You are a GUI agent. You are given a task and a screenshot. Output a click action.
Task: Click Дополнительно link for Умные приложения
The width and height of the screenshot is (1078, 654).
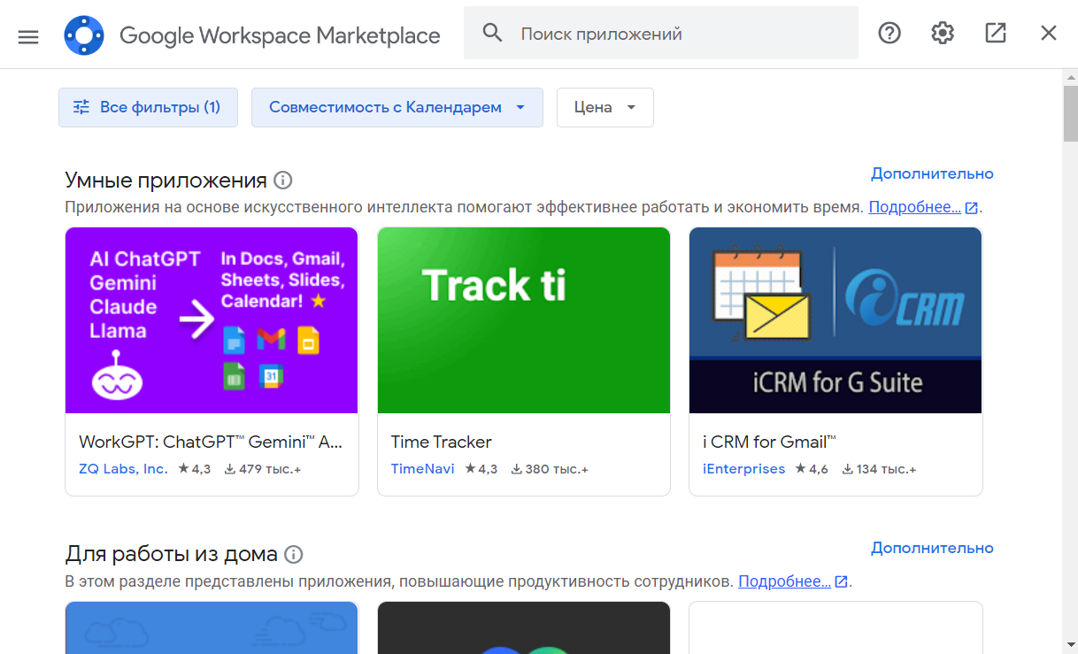pyautogui.click(x=931, y=173)
